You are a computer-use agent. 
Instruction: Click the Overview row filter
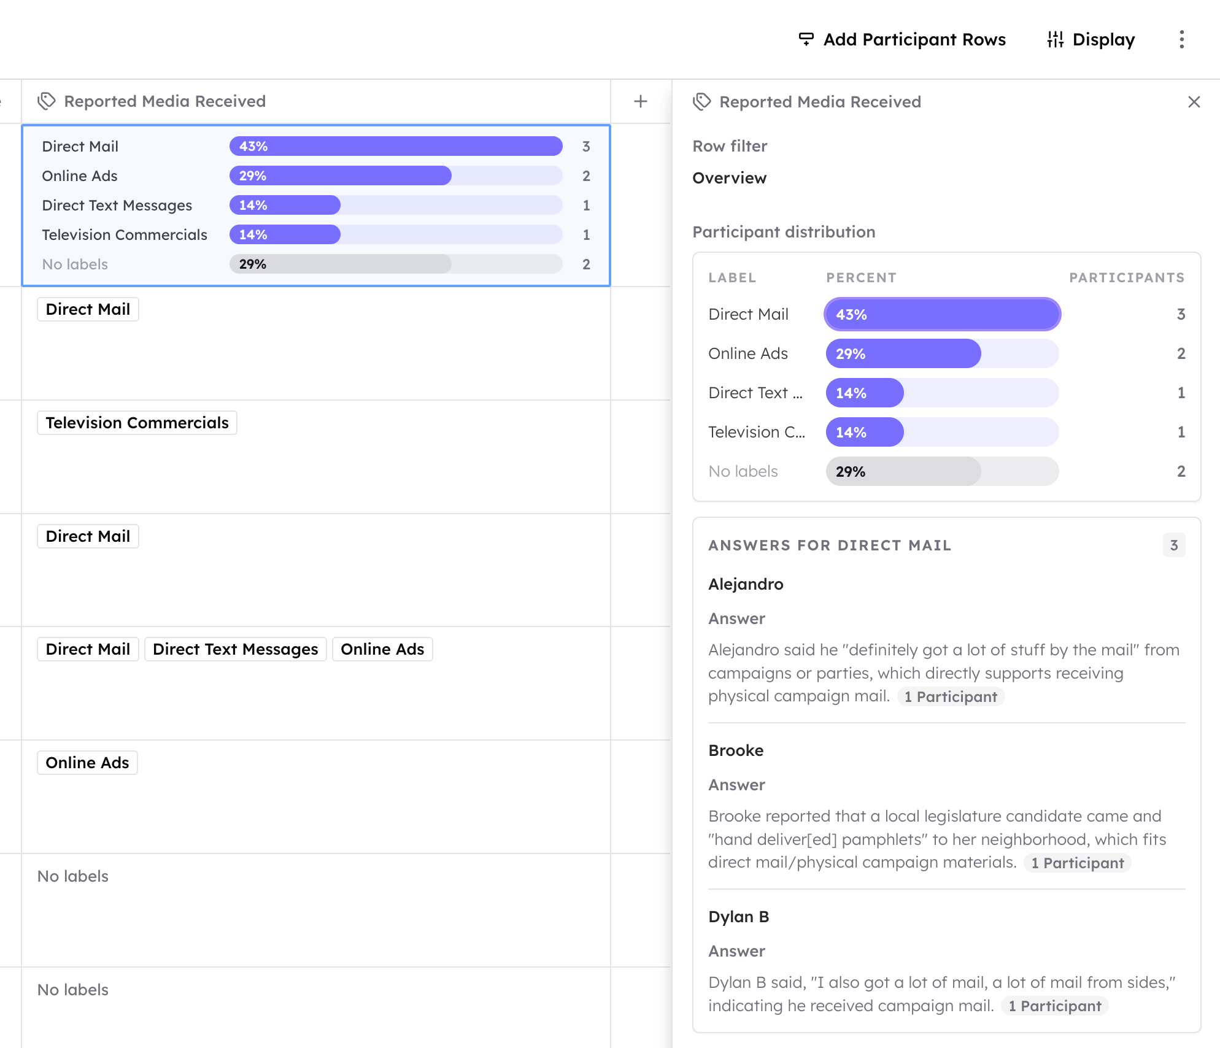tap(729, 178)
